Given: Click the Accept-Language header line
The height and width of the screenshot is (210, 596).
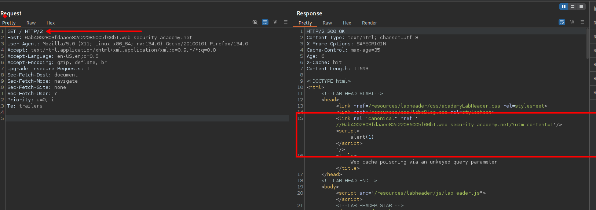Looking at the screenshot, I should click(53, 56).
